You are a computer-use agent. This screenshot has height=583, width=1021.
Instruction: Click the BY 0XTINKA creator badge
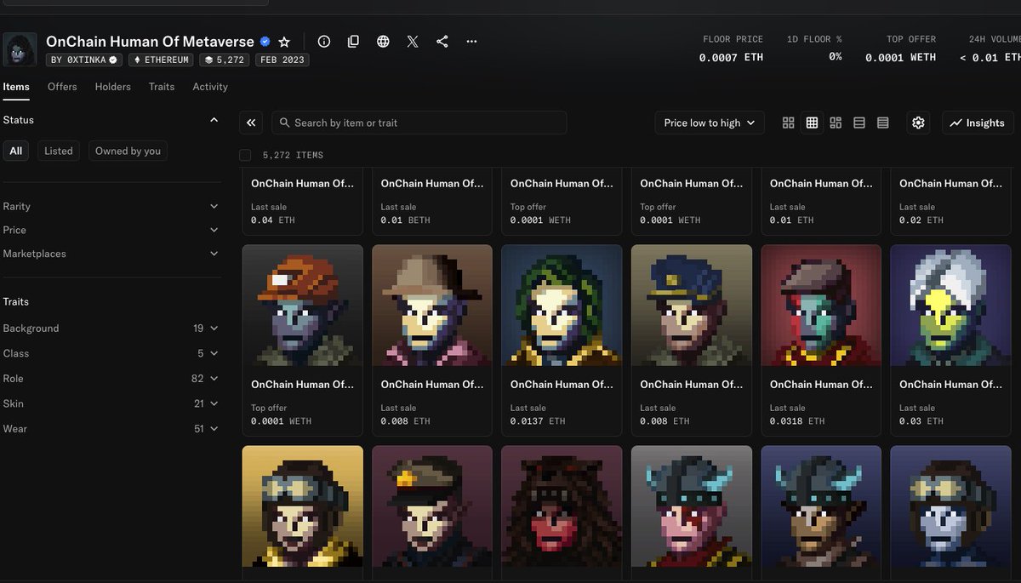(83, 60)
